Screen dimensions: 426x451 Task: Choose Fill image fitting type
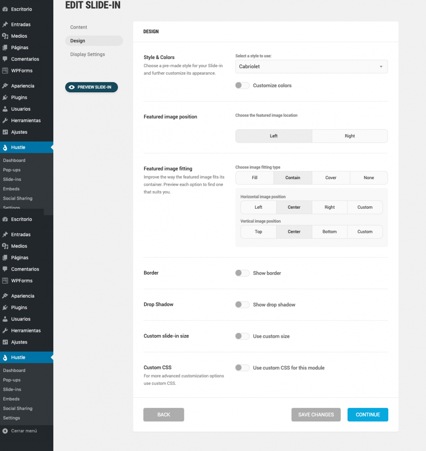click(254, 178)
